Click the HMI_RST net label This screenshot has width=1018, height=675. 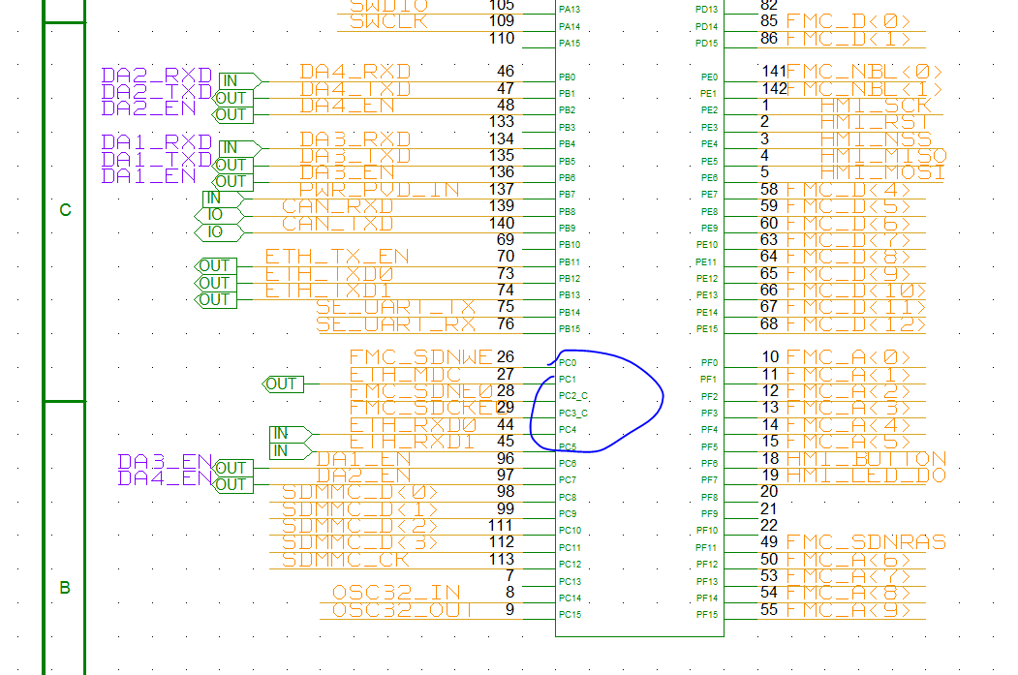[x=876, y=121]
